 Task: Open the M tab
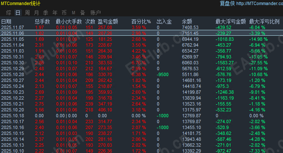pos(74,13)
